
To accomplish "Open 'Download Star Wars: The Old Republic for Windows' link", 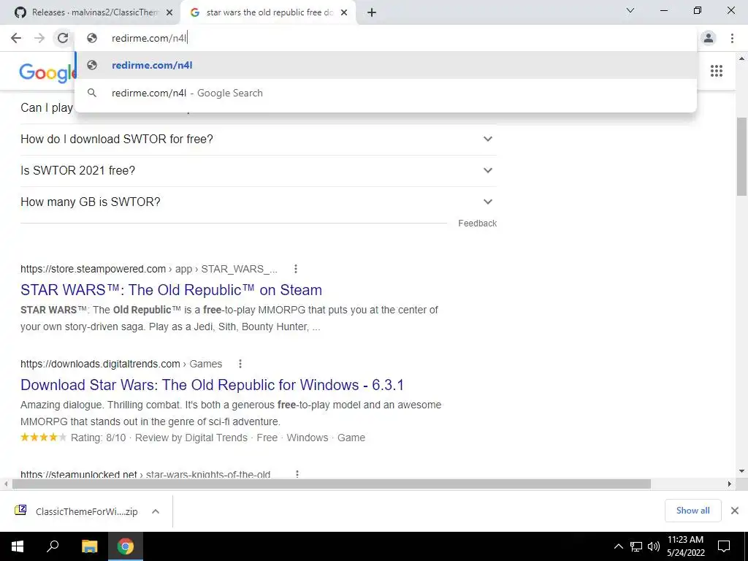I will coord(213,385).
